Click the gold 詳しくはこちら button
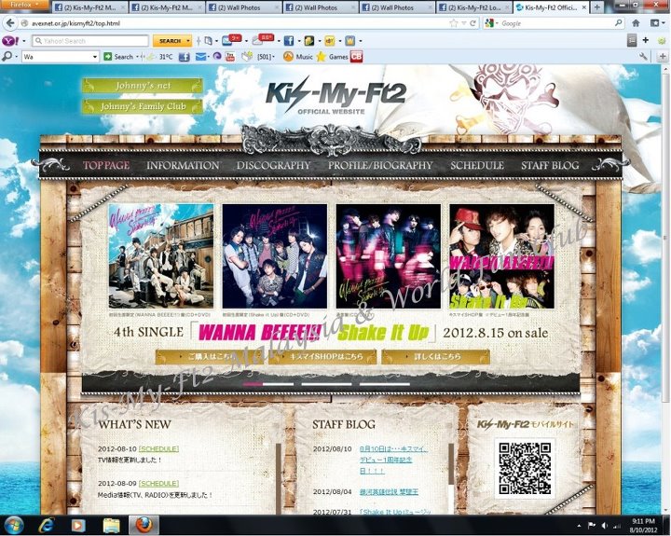The height and width of the screenshot is (536, 671). (436, 357)
